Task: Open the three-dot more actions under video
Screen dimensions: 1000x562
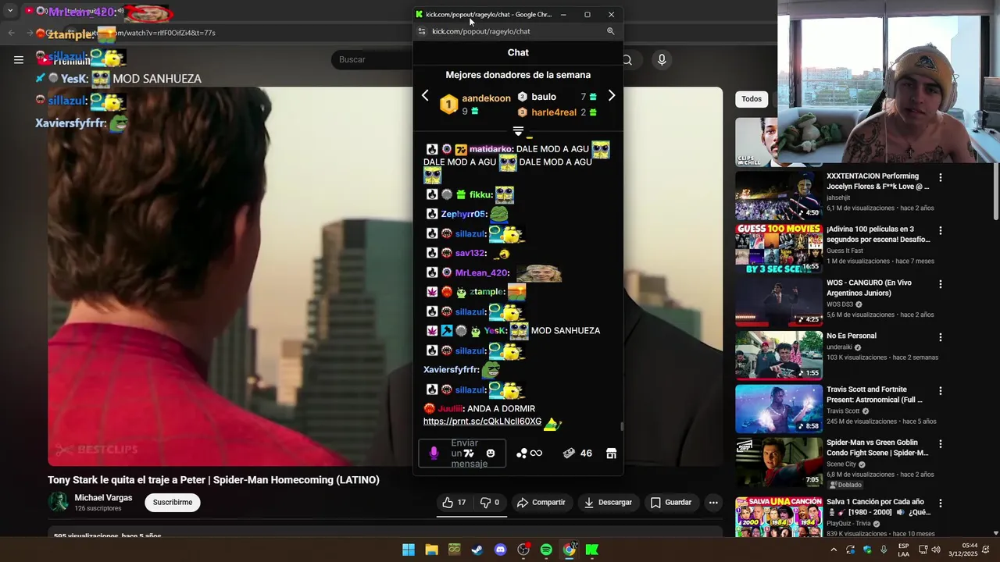Action: 713,503
